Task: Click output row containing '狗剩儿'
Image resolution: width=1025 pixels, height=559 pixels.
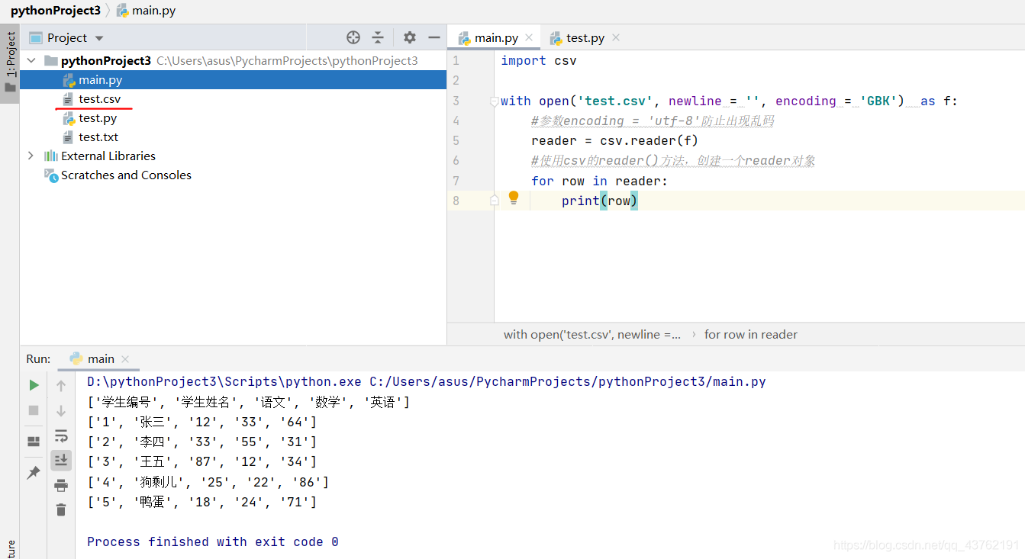Action: pos(208,482)
